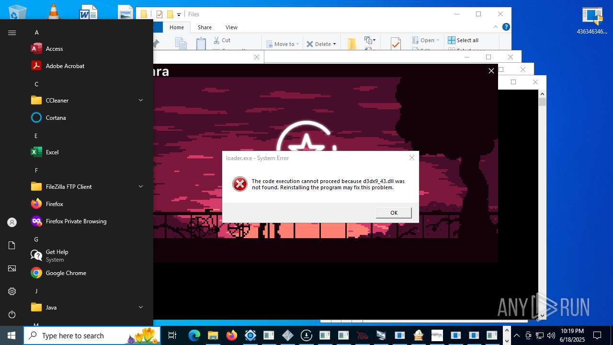Collapse the ribbon with the chevron
This screenshot has height=345, width=613.
click(496, 27)
